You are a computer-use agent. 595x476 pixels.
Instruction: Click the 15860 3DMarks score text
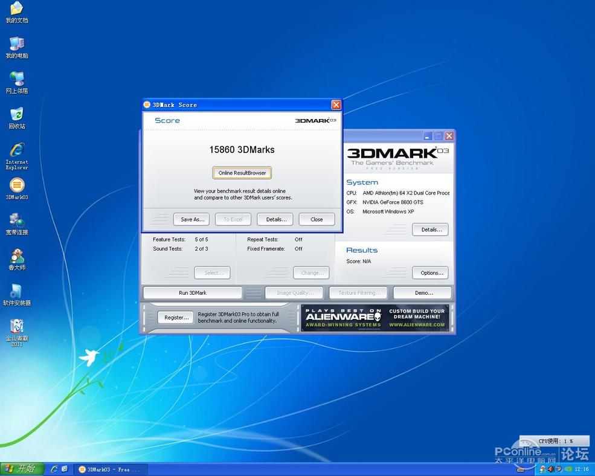click(242, 150)
